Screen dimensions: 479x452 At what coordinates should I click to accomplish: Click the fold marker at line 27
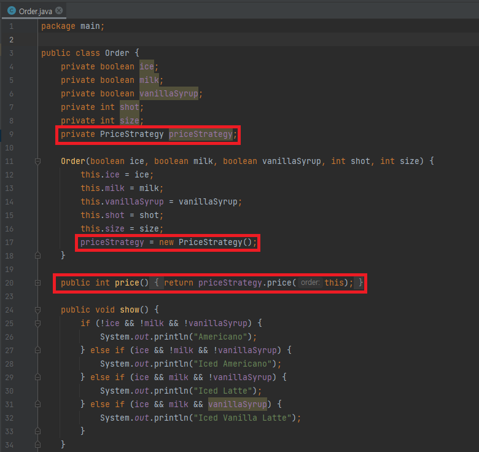tap(37, 350)
